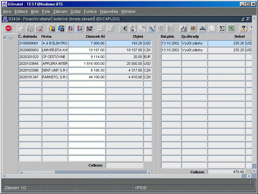Click the main window bottom scrollbar right arrow
Screen dimensions: 258x194
[x=249, y=176]
